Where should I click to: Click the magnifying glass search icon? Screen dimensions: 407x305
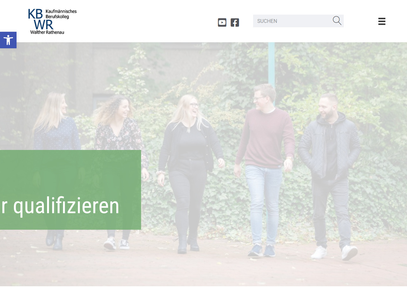click(x=337, y=21)
